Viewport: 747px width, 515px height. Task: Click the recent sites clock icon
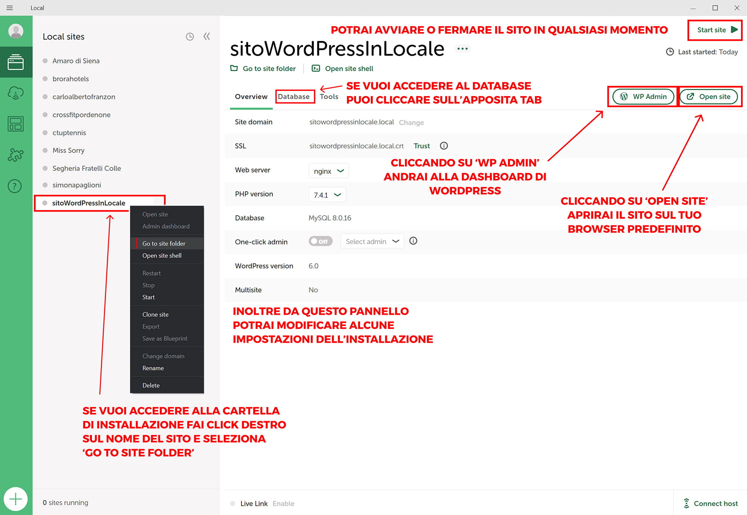(190, 37)
